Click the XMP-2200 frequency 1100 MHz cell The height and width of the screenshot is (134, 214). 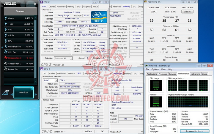pyautogui.click(x=98, y=104)
